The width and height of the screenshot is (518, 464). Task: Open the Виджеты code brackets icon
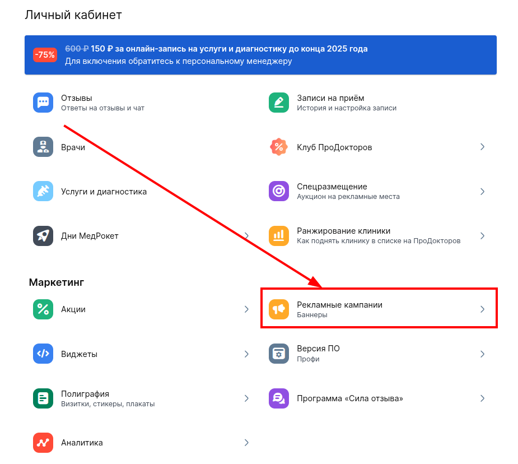pyautogui.click(x=43, y=354)
